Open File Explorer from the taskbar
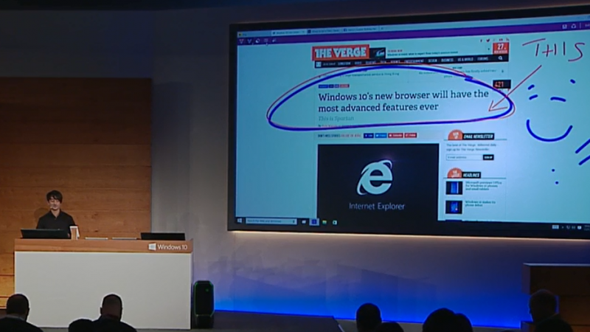 [324, 222]
